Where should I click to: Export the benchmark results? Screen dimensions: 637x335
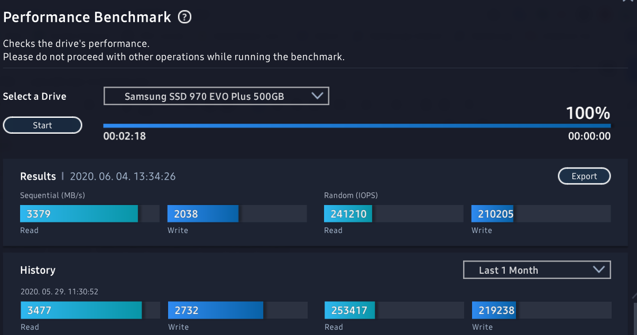pyautogui.click(x=584, y=176)
